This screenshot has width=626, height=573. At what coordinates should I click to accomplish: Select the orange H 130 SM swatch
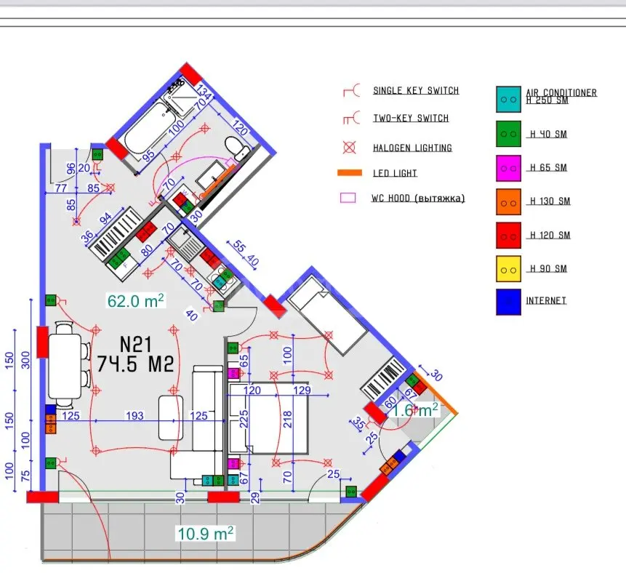(508, 202)
